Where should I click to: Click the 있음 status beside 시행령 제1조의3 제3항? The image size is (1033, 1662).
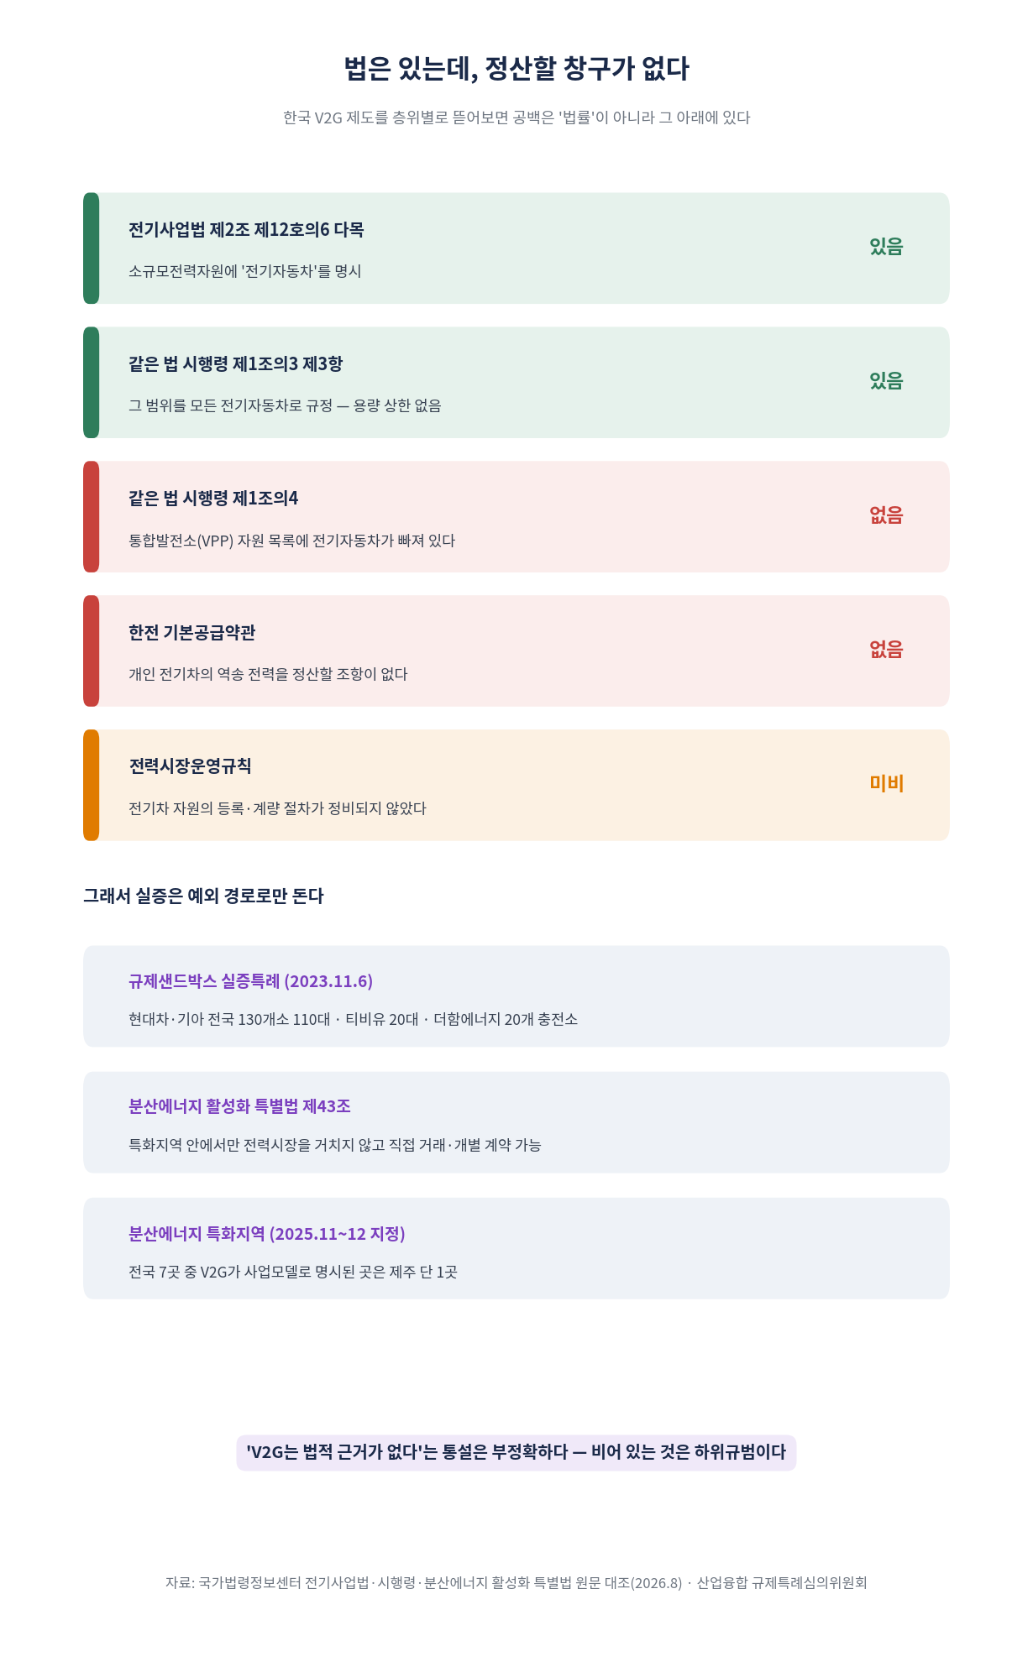point(886,381)
